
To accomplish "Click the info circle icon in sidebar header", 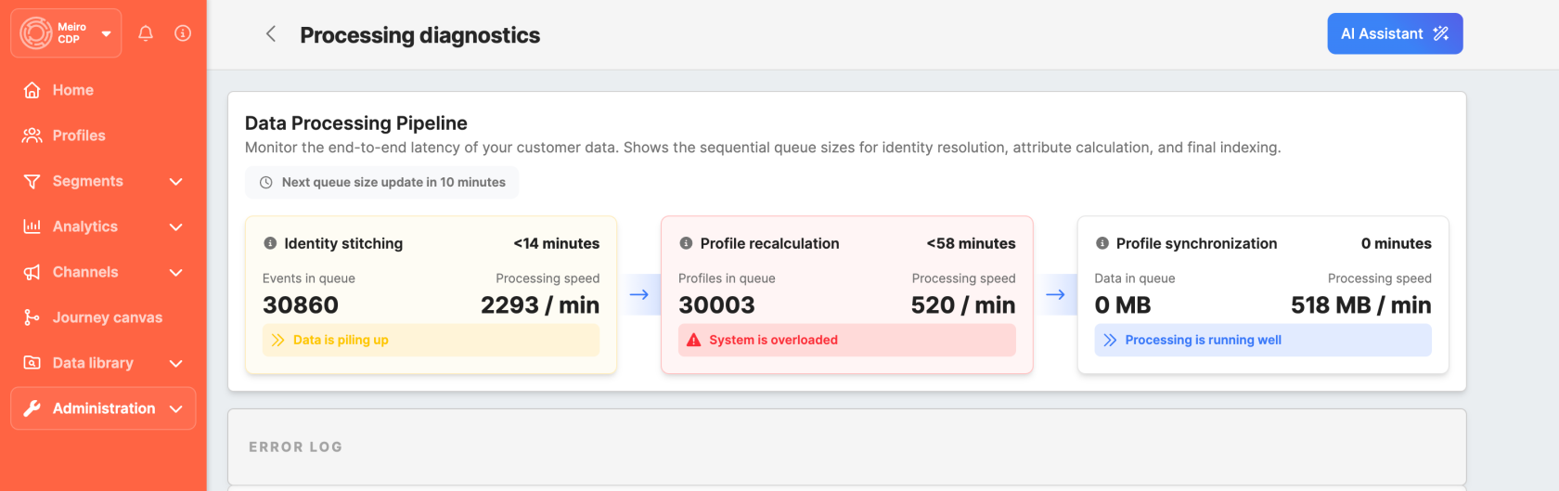I will (183, 33).
